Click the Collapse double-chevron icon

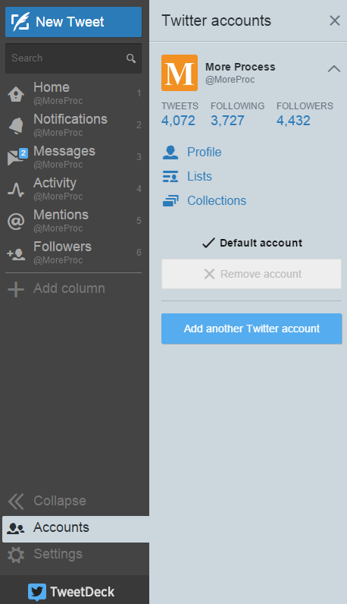(x=16, y=501)
